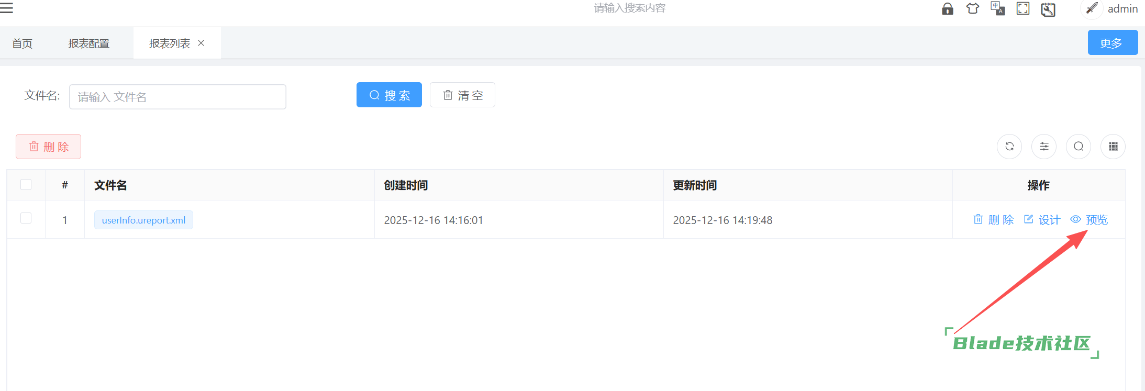Close the 报表列表 tab
This screenshot has height=391, width=1145.
(x=201, y=43)
